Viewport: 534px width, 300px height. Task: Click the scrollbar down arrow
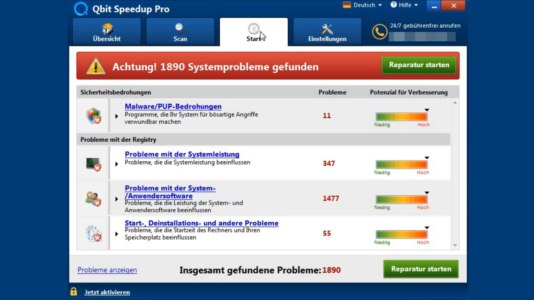click(455, 246)
